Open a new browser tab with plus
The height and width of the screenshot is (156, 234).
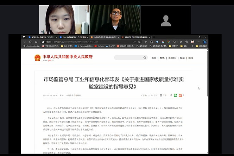(154, 37)
